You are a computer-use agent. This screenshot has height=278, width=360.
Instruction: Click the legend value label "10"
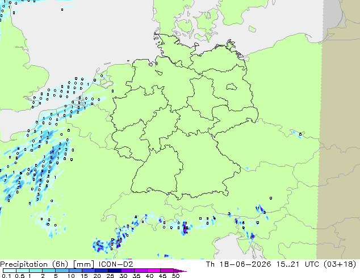coord(71,276)
